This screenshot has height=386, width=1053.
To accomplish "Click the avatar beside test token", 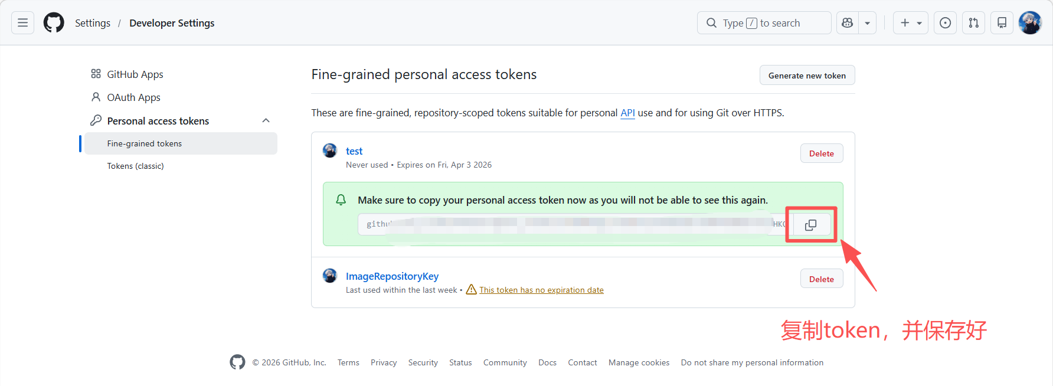I will (x=329, y=151).
